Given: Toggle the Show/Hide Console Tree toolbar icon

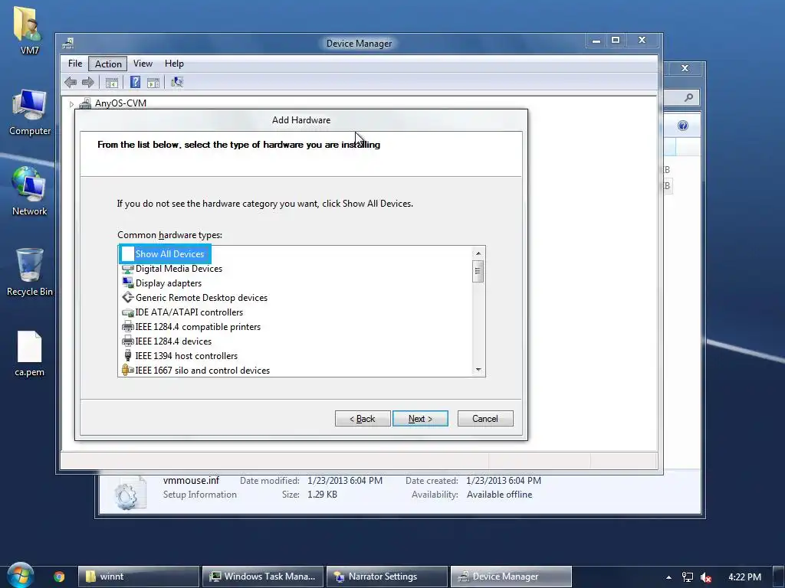Looking at the screenshot, I should [112, 83].
